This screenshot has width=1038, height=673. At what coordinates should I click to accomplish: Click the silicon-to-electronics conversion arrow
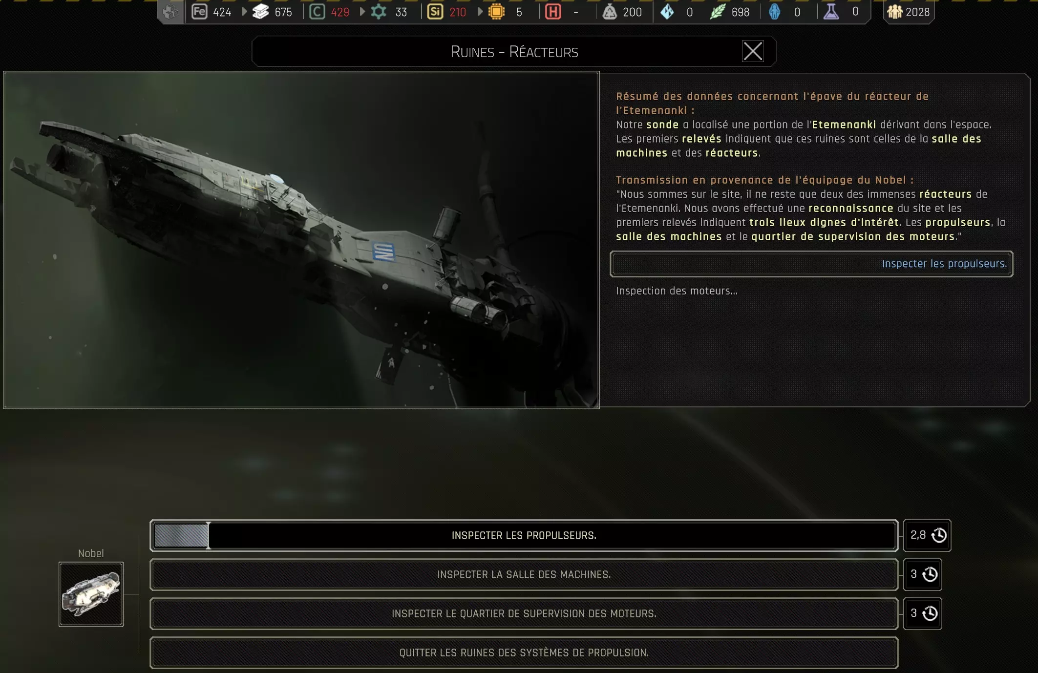click(480, 12)
